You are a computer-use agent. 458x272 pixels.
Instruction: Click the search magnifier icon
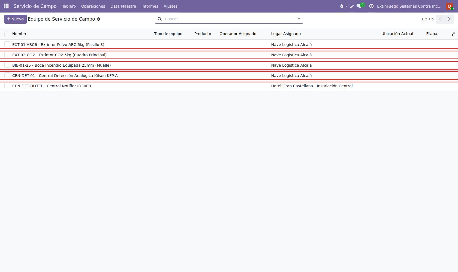pos(160,19)
